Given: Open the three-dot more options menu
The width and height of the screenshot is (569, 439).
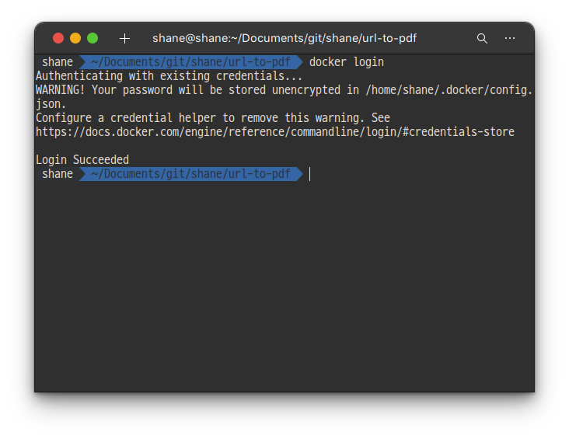Looking at the screenshot, I should click(510, 38).
